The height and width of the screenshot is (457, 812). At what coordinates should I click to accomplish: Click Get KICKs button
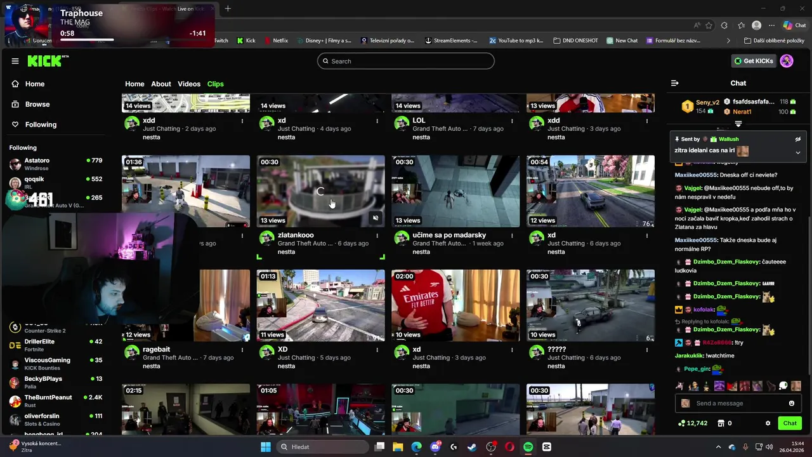(754, 61)
